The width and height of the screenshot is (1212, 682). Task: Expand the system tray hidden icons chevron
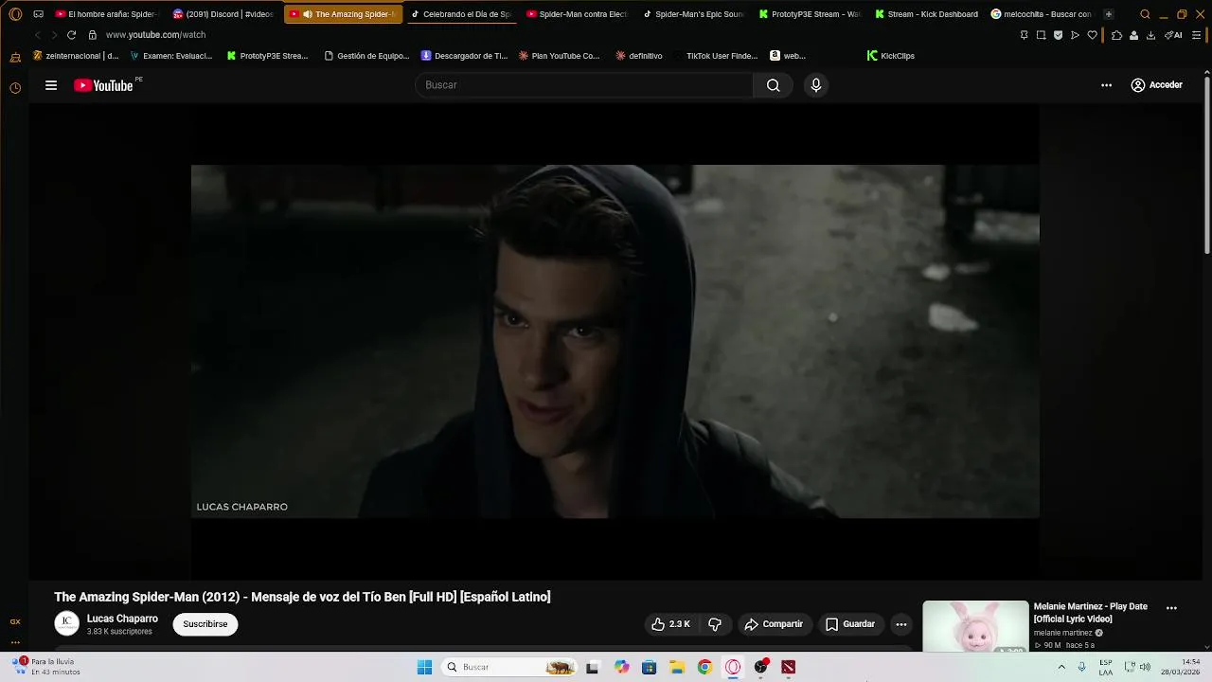(1061, 667)
